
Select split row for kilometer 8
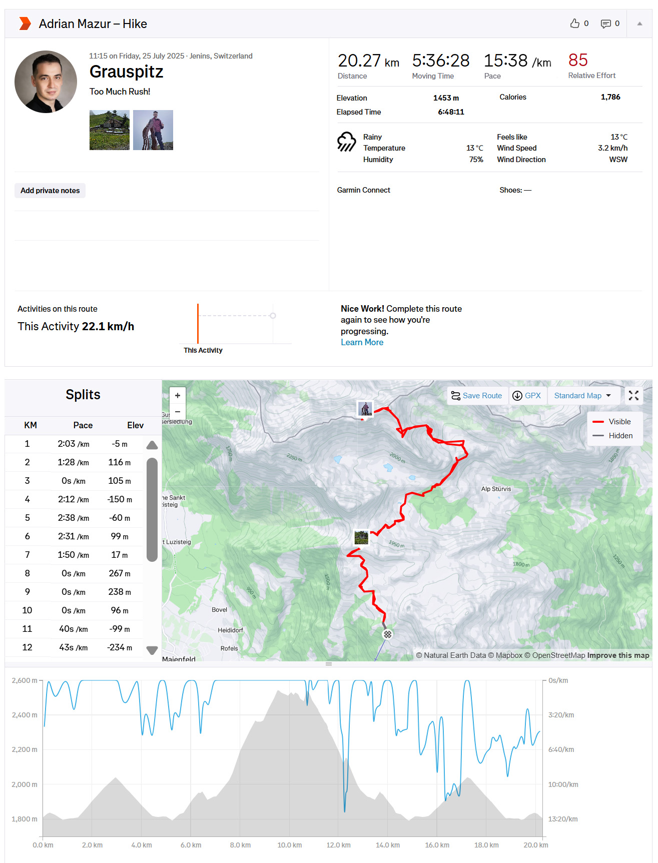click(75, 573)
